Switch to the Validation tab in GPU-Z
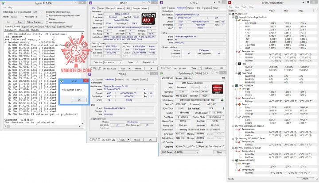 [188, 78]
